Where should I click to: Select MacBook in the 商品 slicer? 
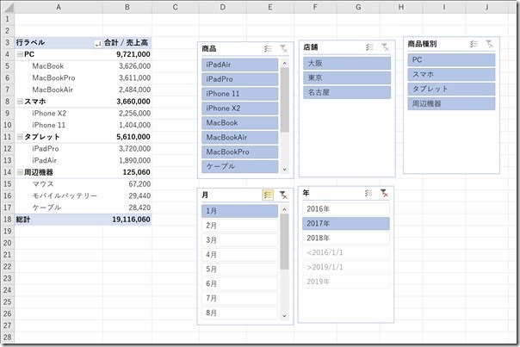pyautogui.click(x=240, y=123)
